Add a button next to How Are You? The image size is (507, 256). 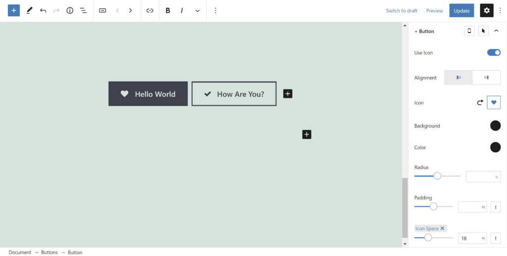click(288, 93)
